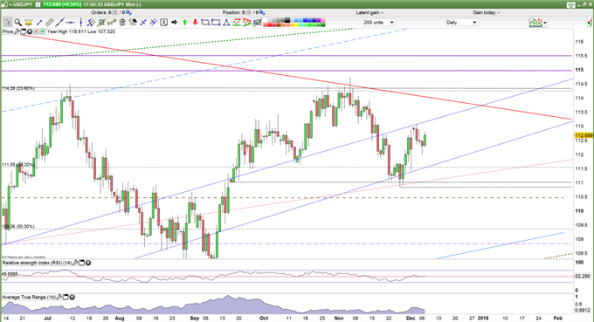Open the last drawing tools icon
Image resolution: width=594 pixels, height=322 pixels.
tap(258, 23)
